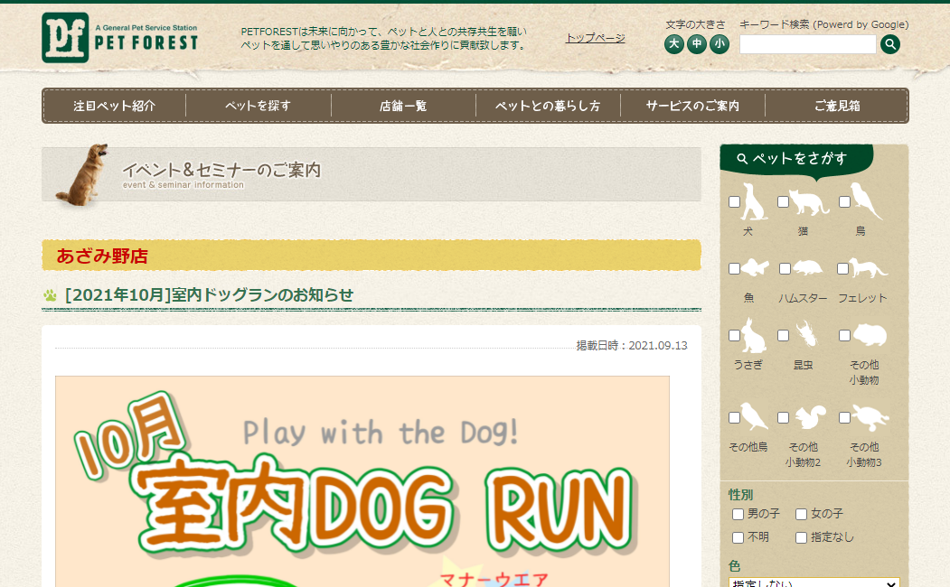Click the squirrel その他小動物2 silhouette icon
The width and height of the screenshot is (950, 587).
click(811, 417)
